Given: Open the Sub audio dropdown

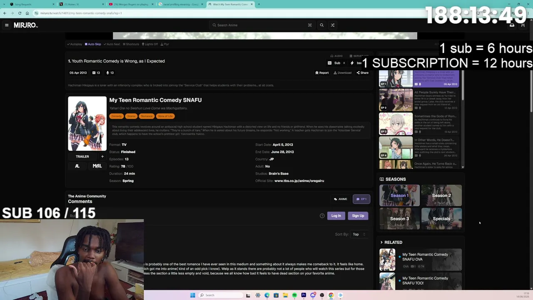Looking at the screenshot, I should (x=337, y=63).
